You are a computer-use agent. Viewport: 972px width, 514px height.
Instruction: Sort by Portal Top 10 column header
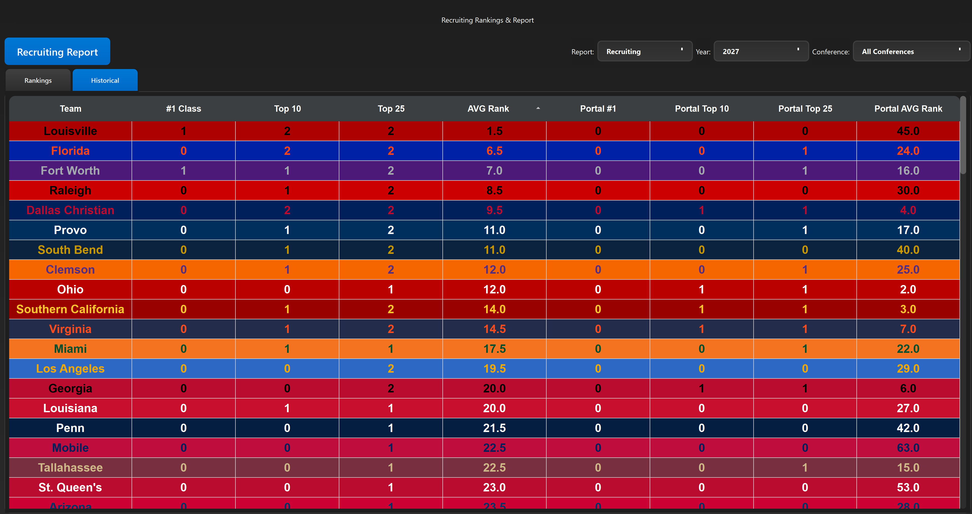[x=702, y=109]
